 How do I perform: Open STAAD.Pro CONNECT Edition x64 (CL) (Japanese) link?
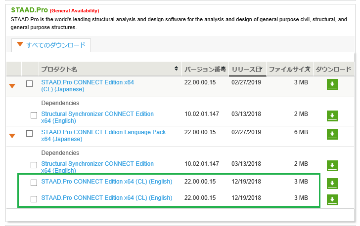click(88, 86)
